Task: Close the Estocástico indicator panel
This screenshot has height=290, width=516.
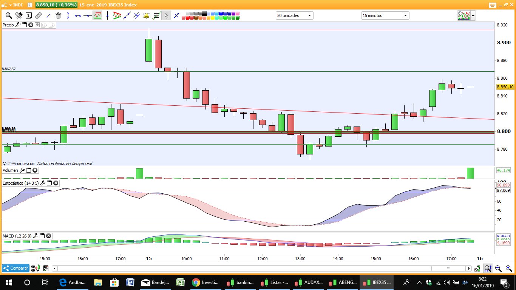Action: click(56, 183)
